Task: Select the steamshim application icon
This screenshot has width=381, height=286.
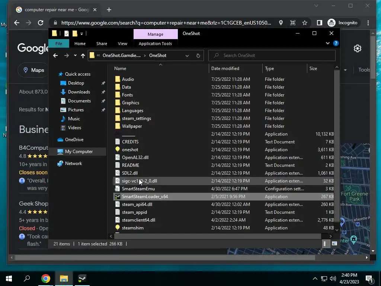Action: coord(118,228)
